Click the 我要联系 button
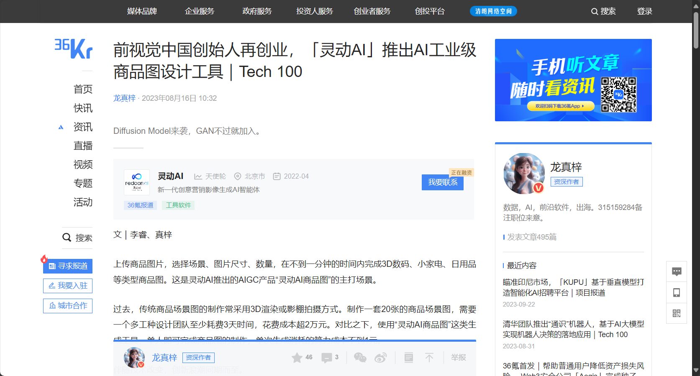Screen dimensions: 700x376 [x=443, y=182]
